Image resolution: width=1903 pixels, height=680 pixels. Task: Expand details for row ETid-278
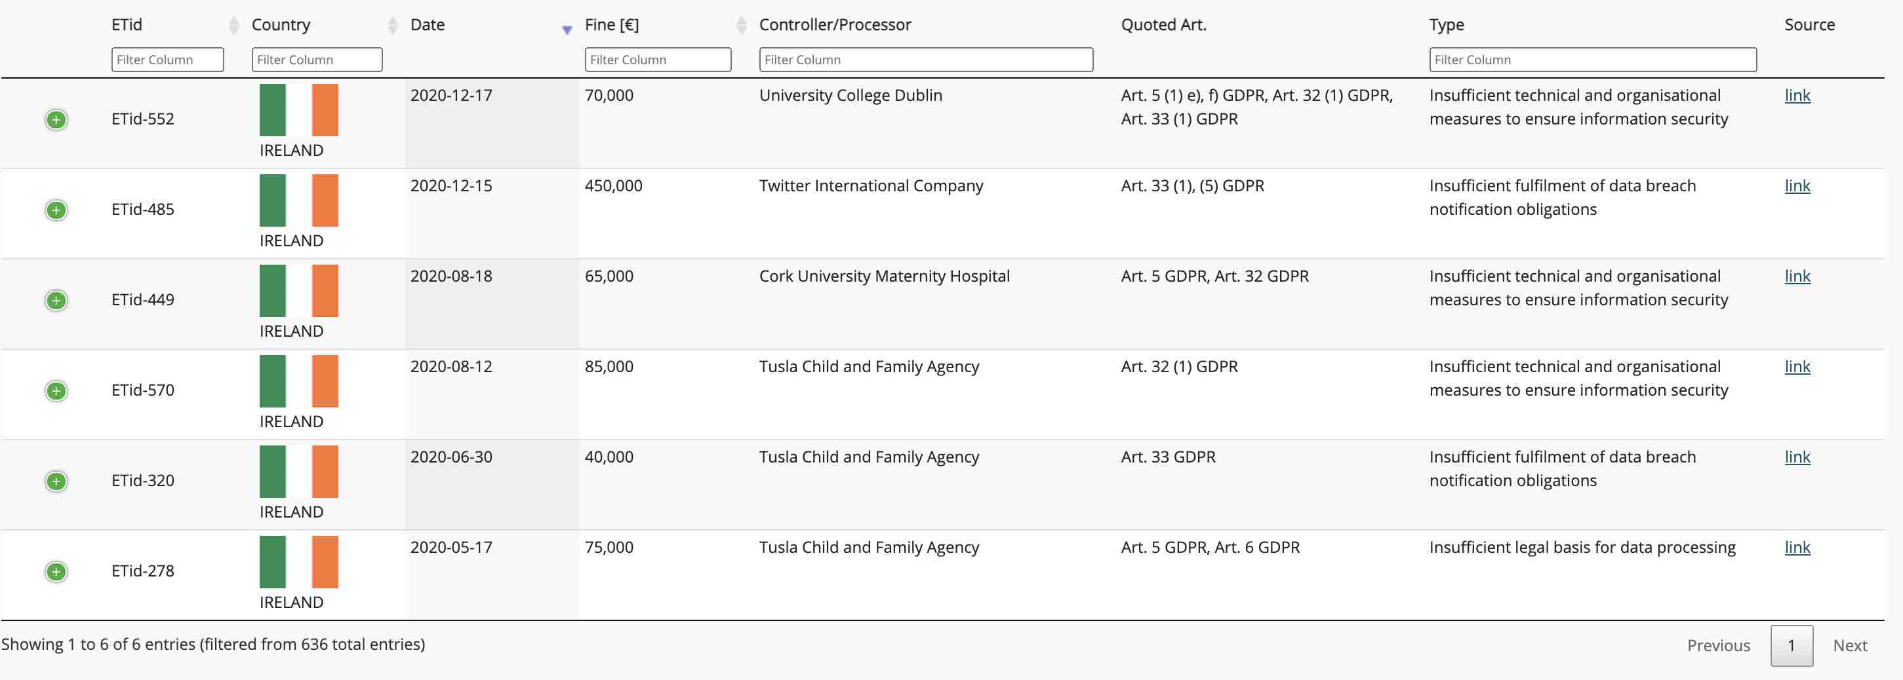click(x=56, y=571)
